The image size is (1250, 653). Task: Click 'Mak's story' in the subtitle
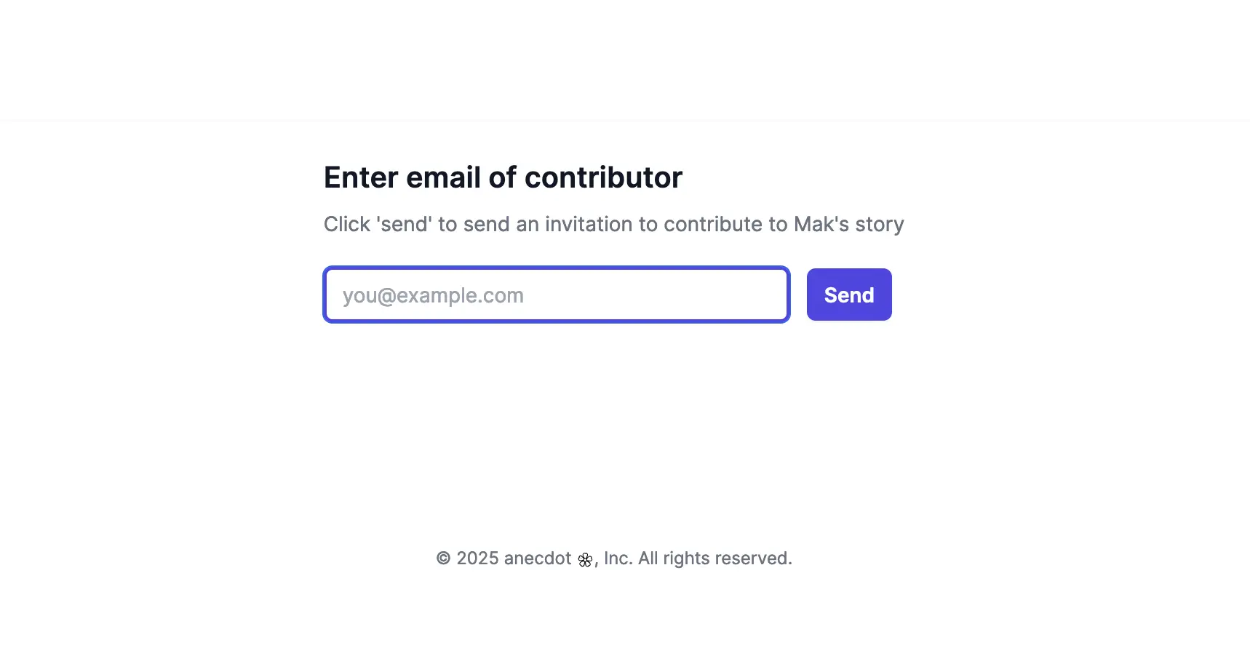pos(849,224)
